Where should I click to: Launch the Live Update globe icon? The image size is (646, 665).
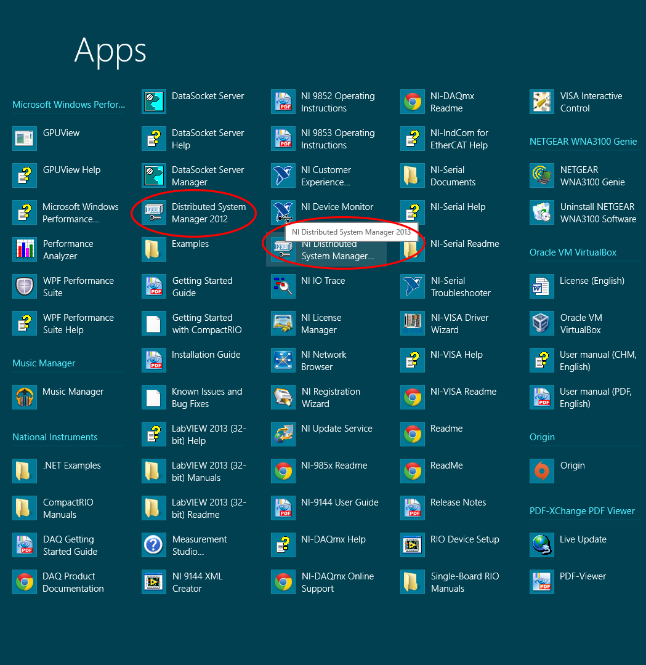click(542, 545)
